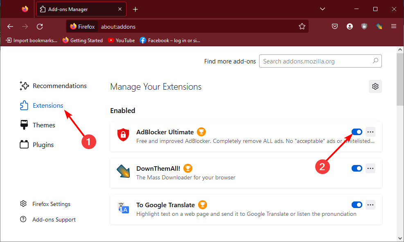This screenshot has width=404, height=242.
Task: Click the scrollbar up arrow
Action: tap(400, 50)
